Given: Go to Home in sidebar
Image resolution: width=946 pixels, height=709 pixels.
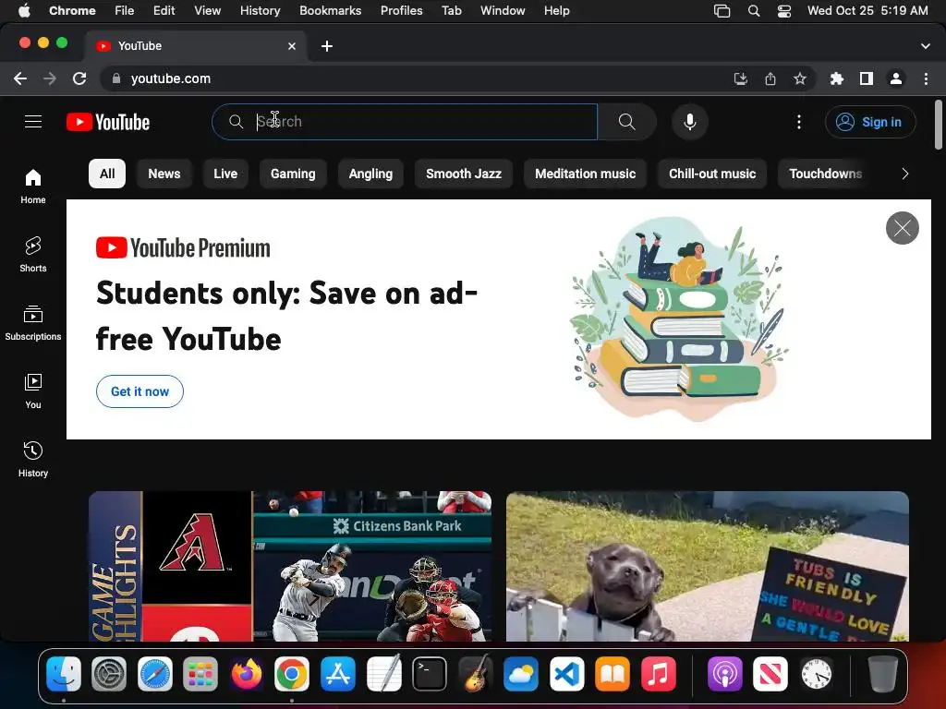Looking at the screenshot, I should coord(33,186).
